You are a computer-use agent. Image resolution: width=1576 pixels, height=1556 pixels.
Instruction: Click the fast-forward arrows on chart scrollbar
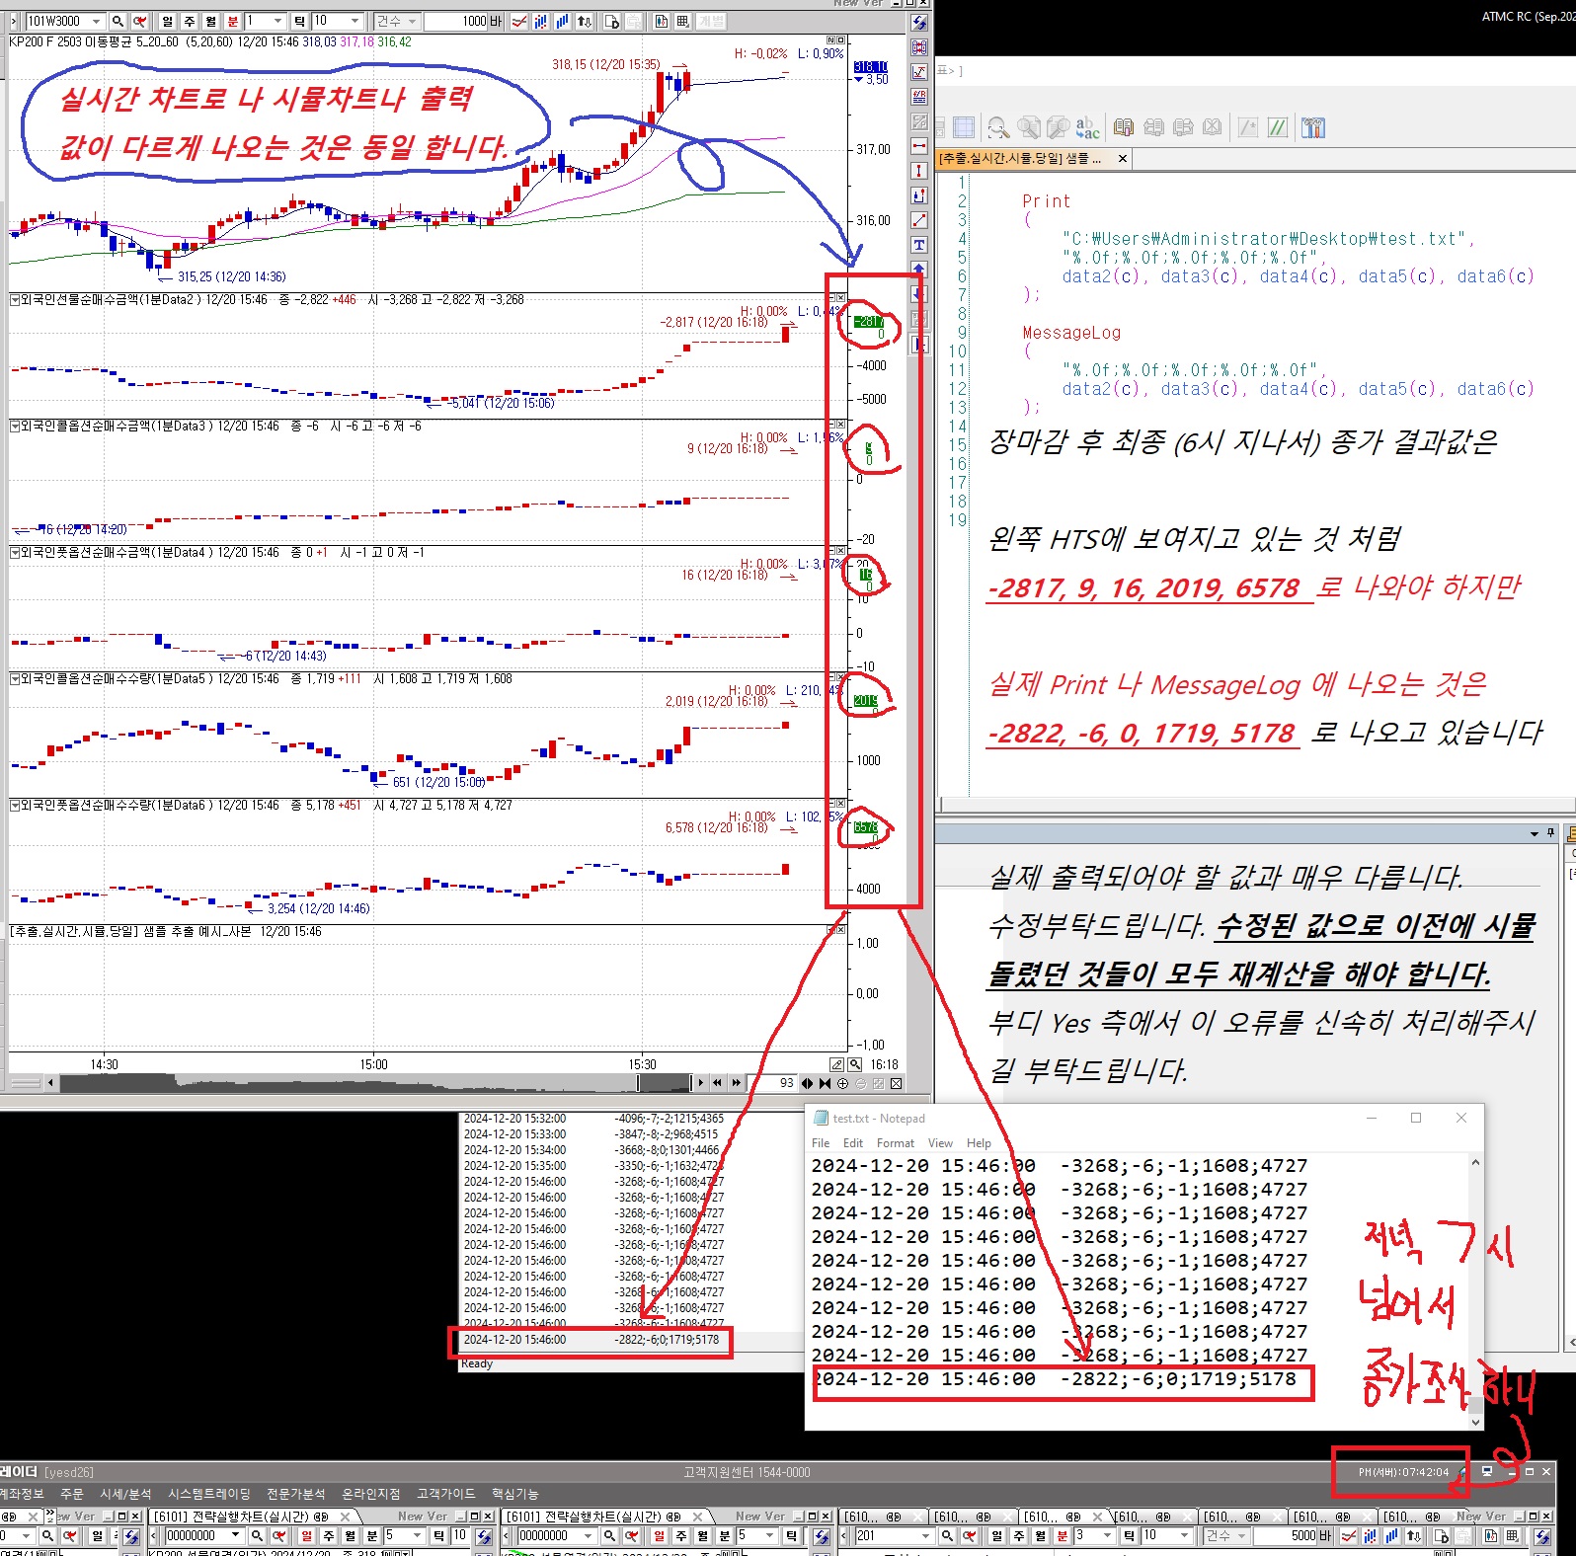[736, 1083]
